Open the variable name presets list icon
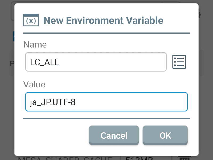 pos(179,62)
